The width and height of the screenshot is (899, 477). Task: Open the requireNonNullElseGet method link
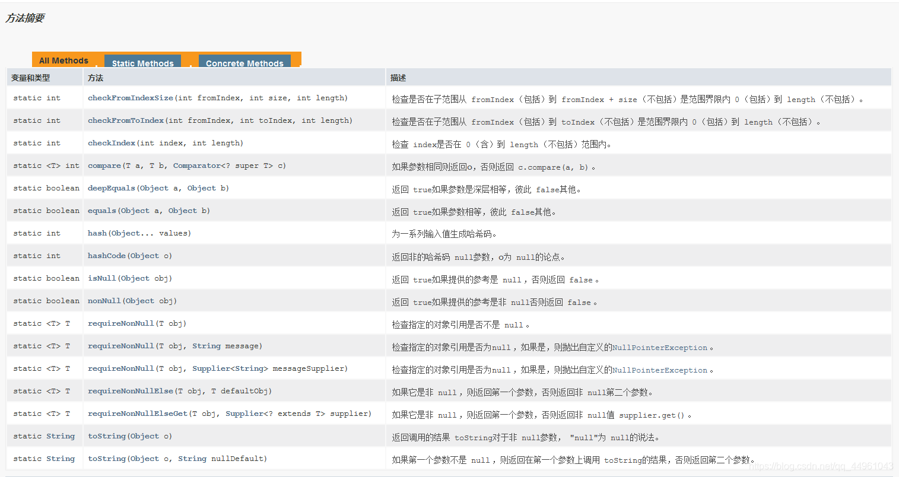[x=138, y=414]
